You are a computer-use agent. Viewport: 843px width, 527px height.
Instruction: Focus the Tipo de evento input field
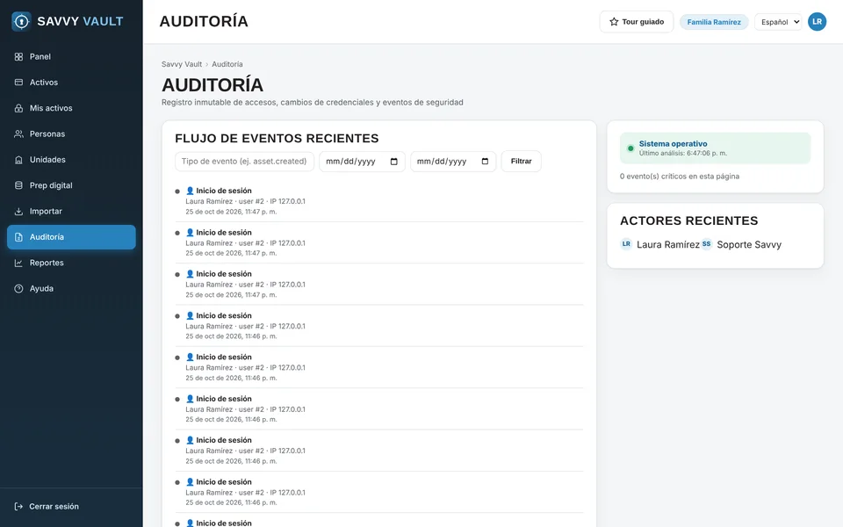(244, 162)
